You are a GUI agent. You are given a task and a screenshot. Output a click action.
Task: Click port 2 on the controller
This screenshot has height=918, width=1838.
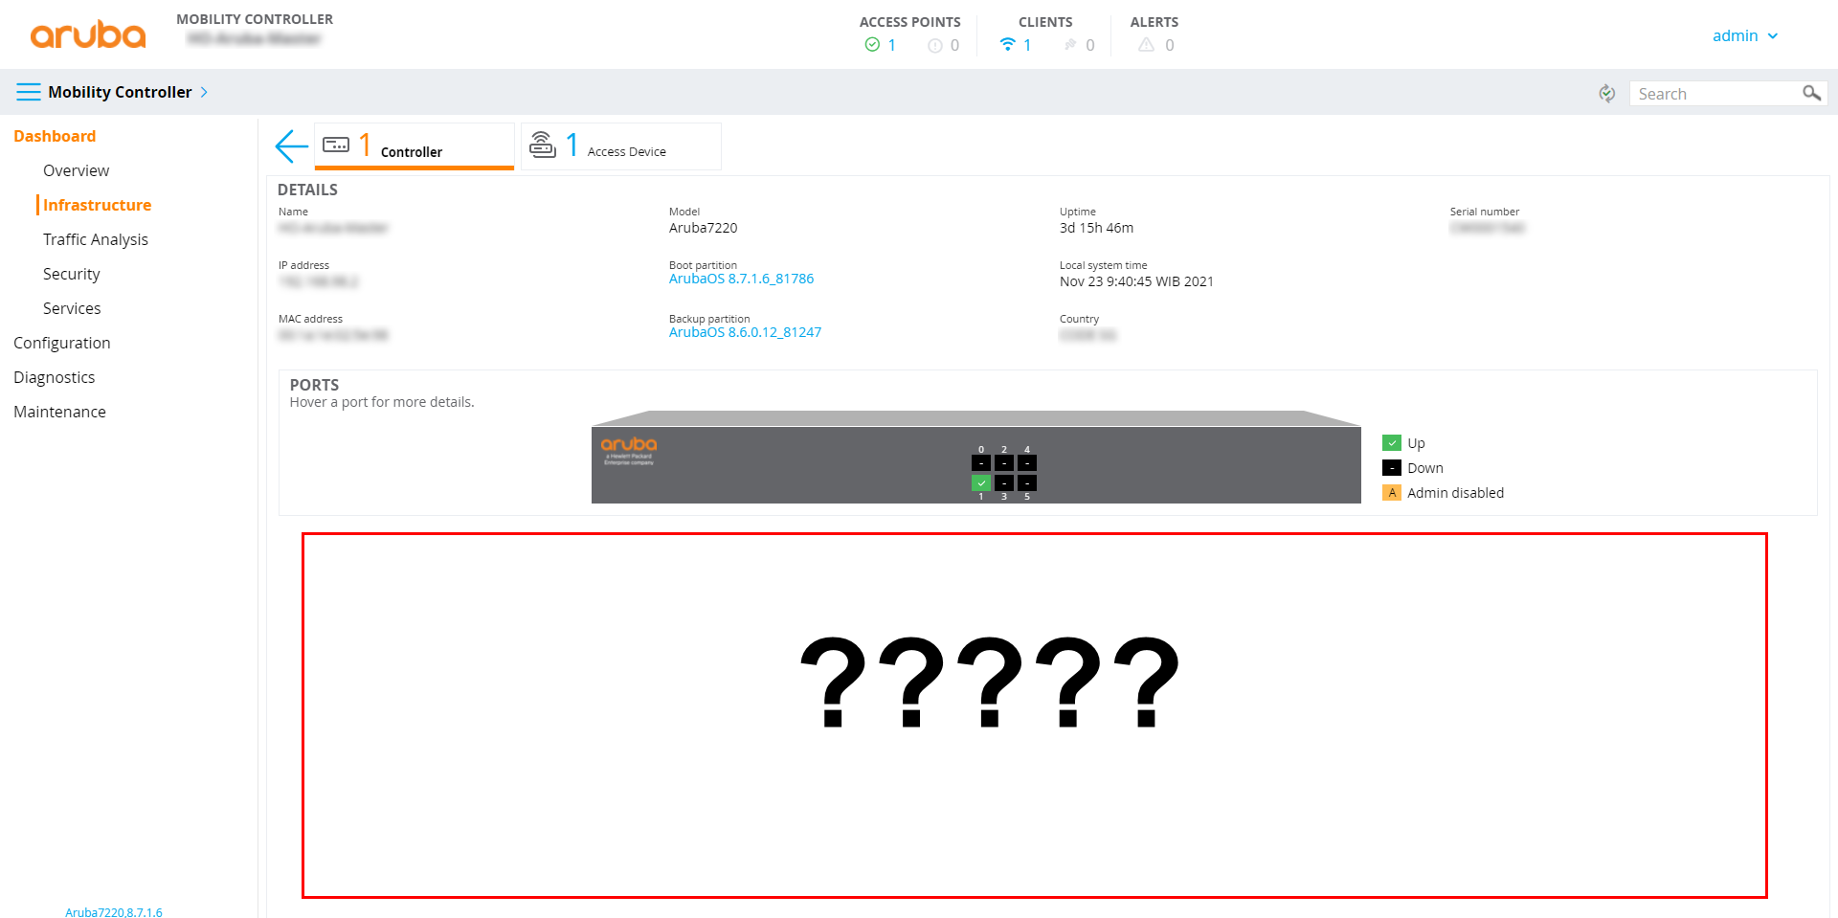point(1004,463)
